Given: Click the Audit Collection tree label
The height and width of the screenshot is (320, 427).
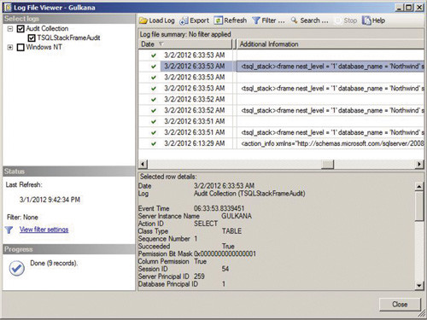Looking at the screenshot, I should tap(47, 29).
